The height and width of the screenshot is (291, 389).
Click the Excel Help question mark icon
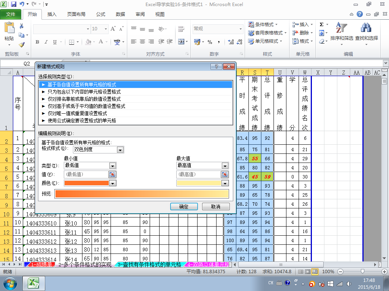(x=360, y=14)
